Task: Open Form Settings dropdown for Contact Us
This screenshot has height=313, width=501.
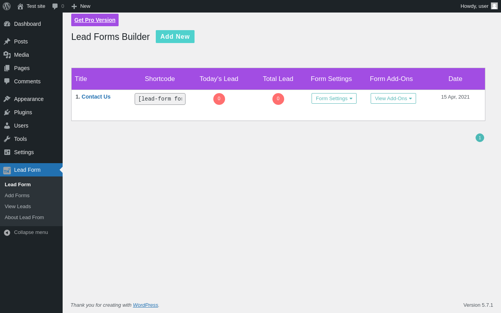Action: 334,99
